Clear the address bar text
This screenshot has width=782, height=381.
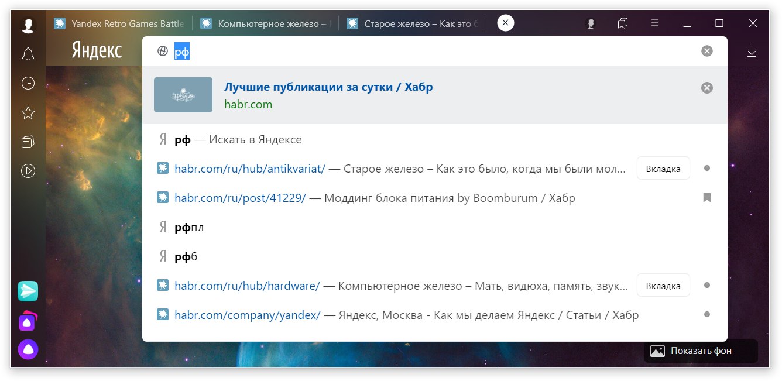tap(707, 52)
